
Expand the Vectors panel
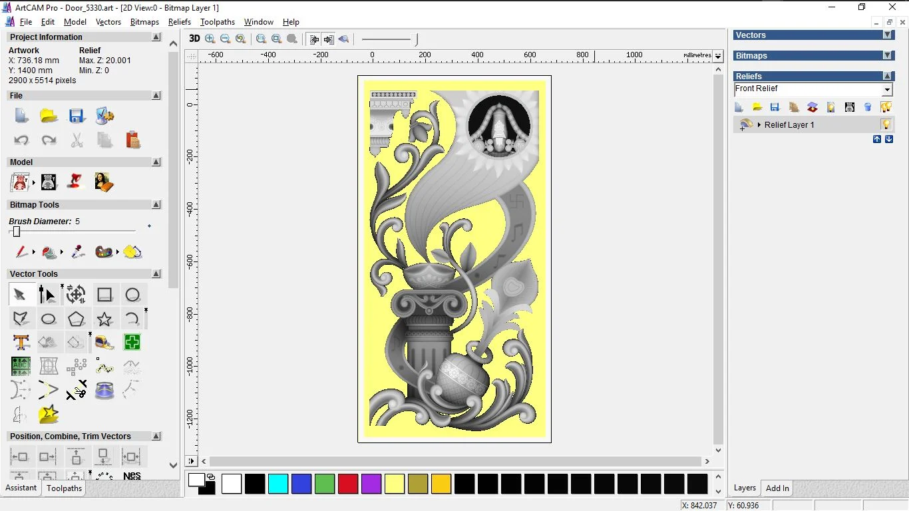click(x=887, y=35)
